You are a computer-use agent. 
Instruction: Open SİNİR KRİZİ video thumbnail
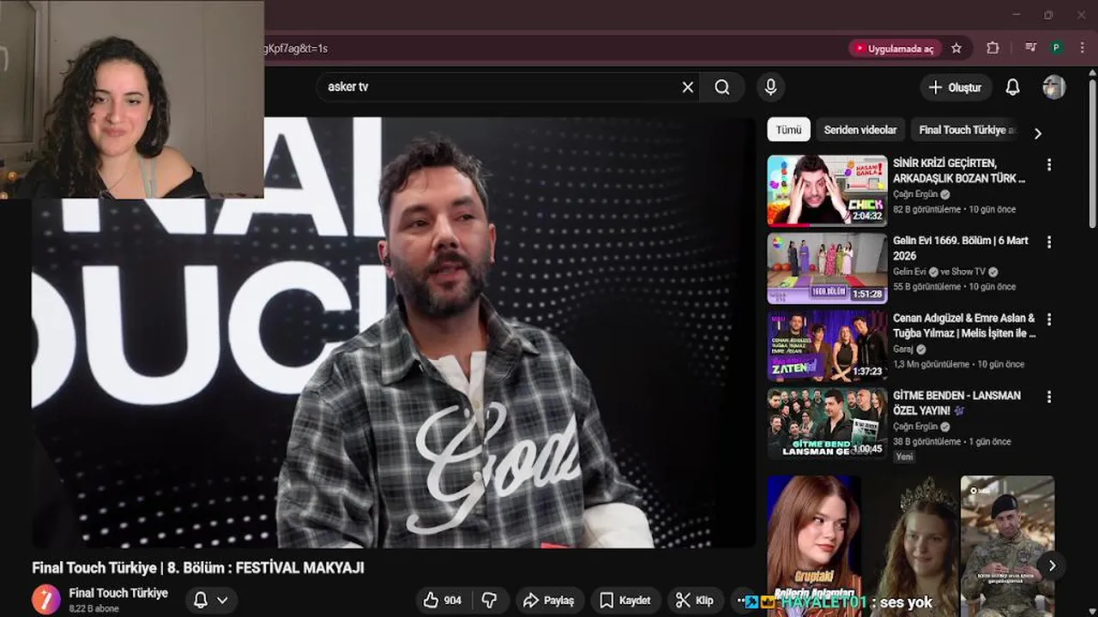827,190
